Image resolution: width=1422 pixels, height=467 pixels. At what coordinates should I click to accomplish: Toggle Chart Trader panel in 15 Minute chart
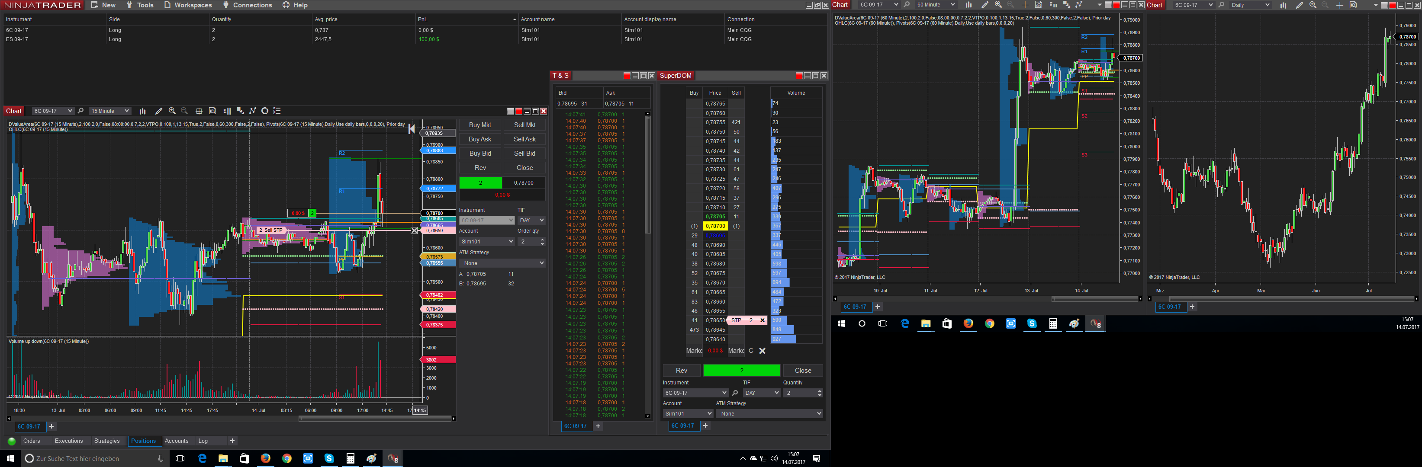[x=227, y=111]
